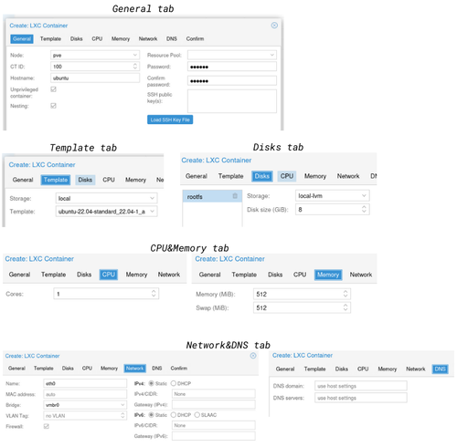Click the Disk size (GiB) spinner arrows
The width and height of the screenshot is (457, 447).
[364, 209]
